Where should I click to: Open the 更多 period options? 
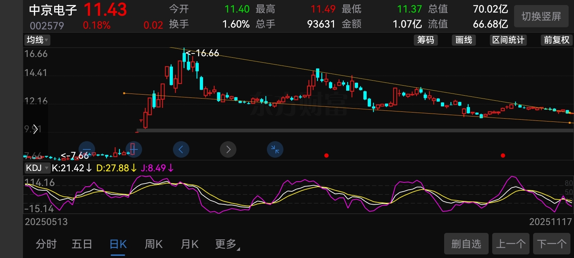pos(227,244)
